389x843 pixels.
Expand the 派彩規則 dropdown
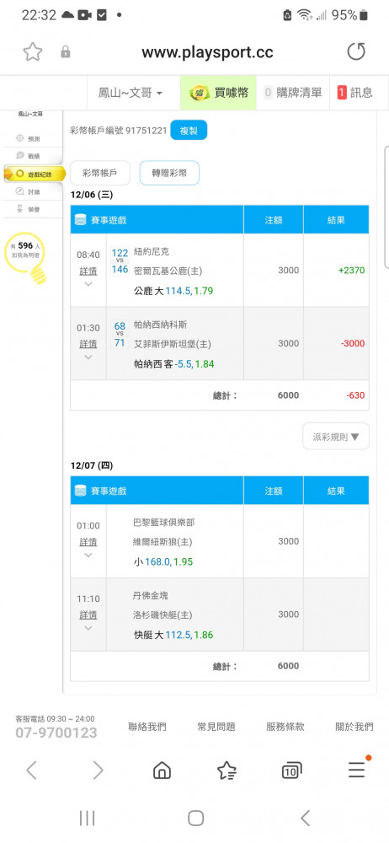pos(336,436)
